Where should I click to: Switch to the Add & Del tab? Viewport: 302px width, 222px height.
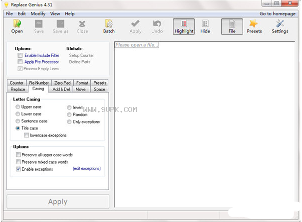pos(61,89)
